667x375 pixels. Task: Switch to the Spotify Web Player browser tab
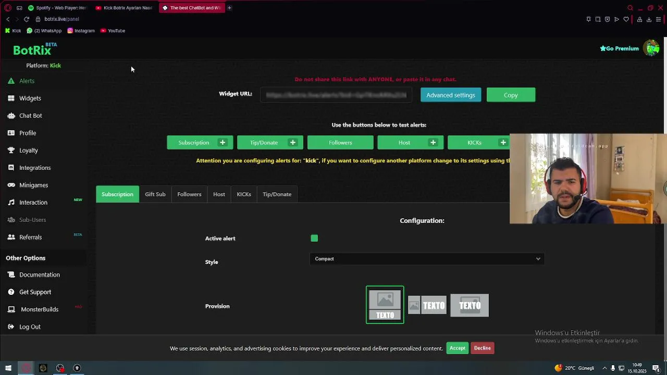57,8
